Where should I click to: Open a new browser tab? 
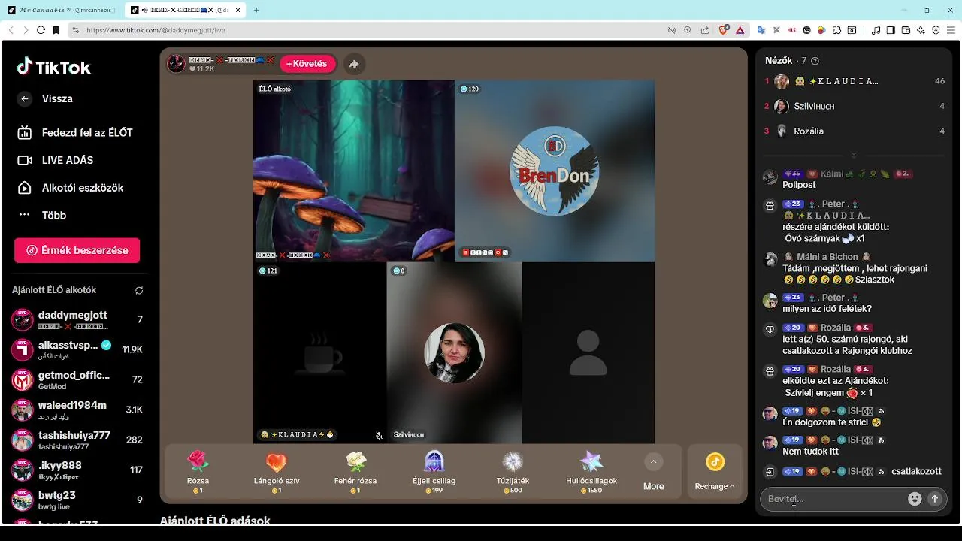[256, 10]
